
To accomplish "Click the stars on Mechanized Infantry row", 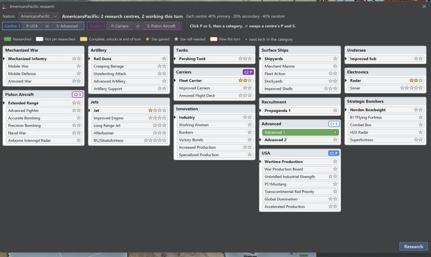I will [x=77, y=59].
